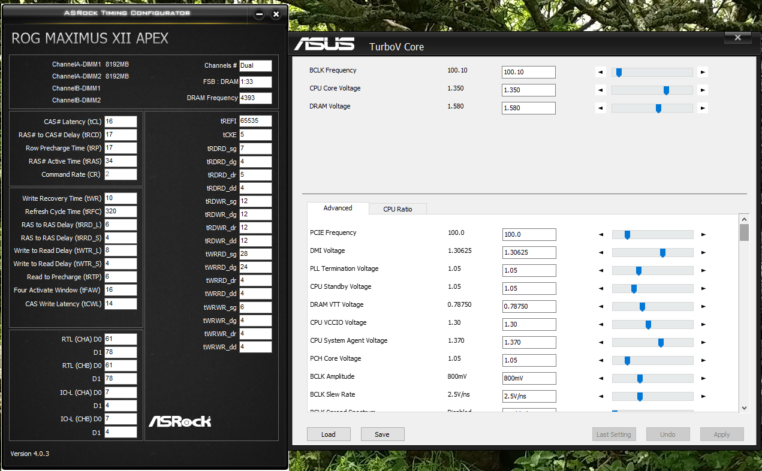Click the tREFI value field
Image resolution: width=762 pixels, height=471 pixels.
pyautogui.click(x=255, y=121)
